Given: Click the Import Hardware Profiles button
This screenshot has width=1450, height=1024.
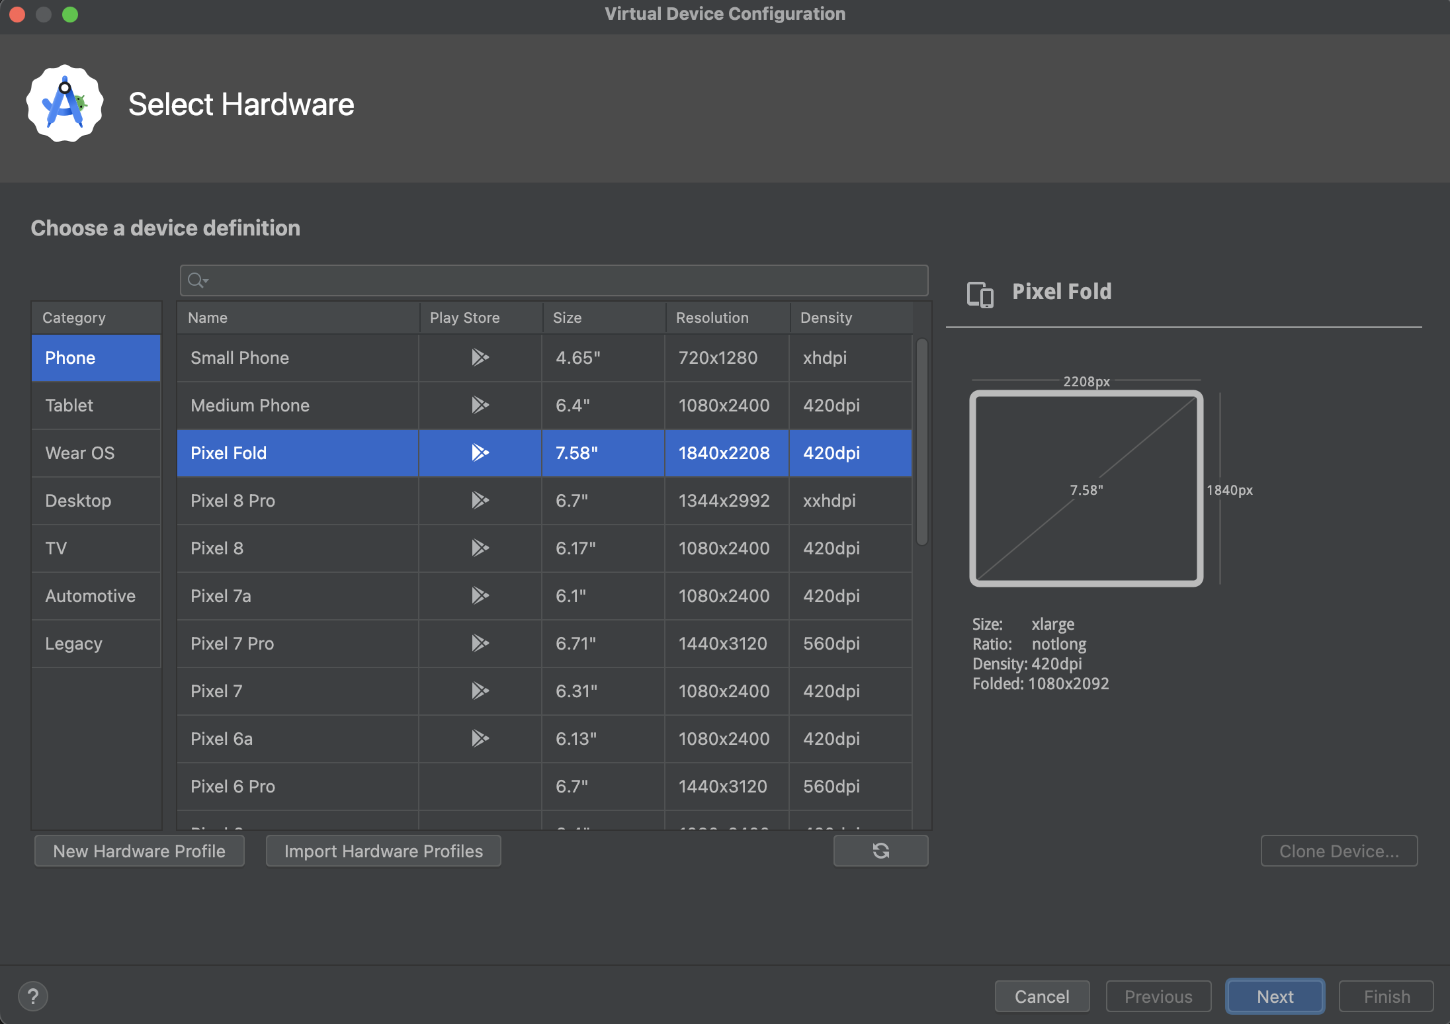Looking at the screenshot, I should point(383,851).
